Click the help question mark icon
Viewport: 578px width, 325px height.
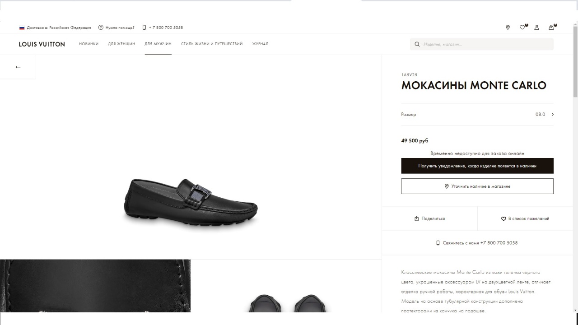[101, 28]
